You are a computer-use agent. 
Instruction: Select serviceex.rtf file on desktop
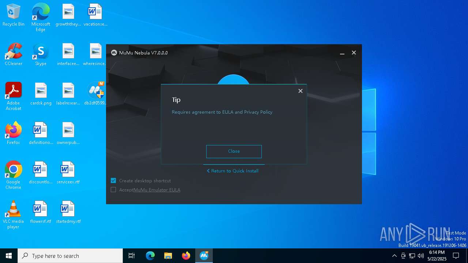[68, 173]
